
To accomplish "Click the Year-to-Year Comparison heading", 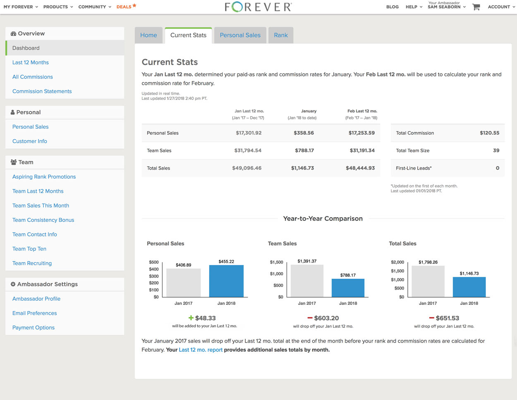I will coord(323,219).
